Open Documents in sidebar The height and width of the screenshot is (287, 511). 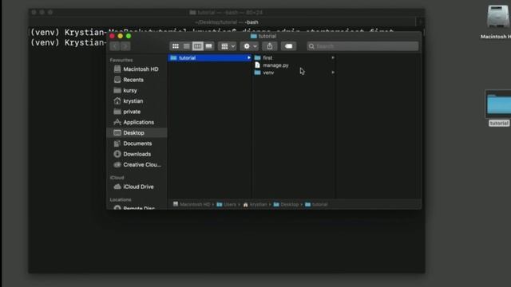point(133,143)
